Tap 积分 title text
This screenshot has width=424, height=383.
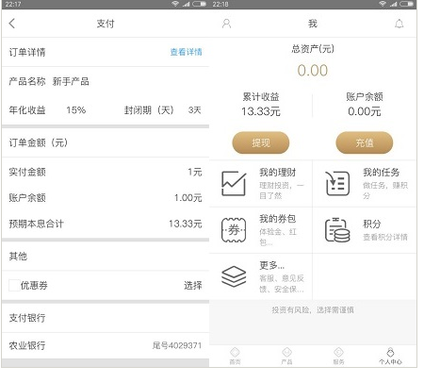pyautogui.click(x=372, y=224)
